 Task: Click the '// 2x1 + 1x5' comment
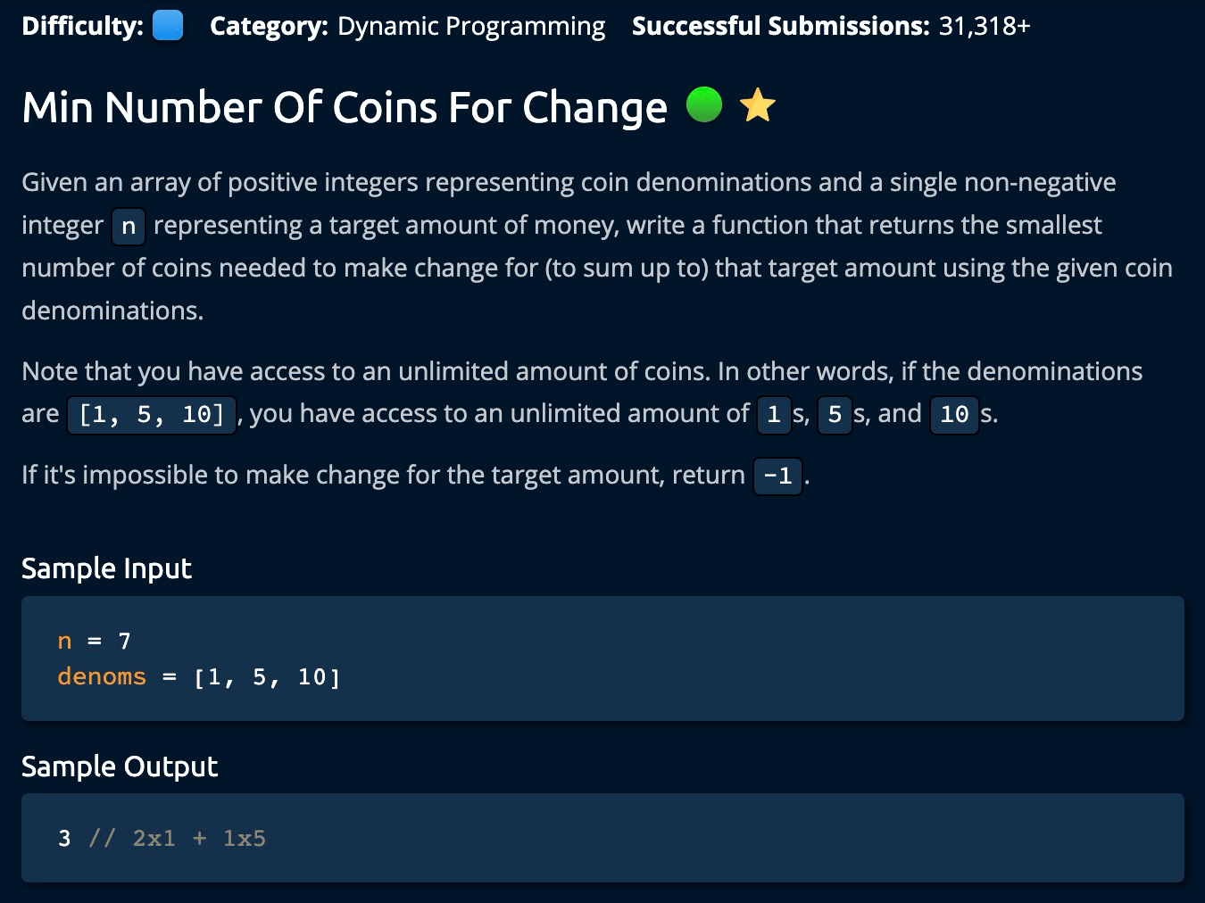(x=177, y=839)
